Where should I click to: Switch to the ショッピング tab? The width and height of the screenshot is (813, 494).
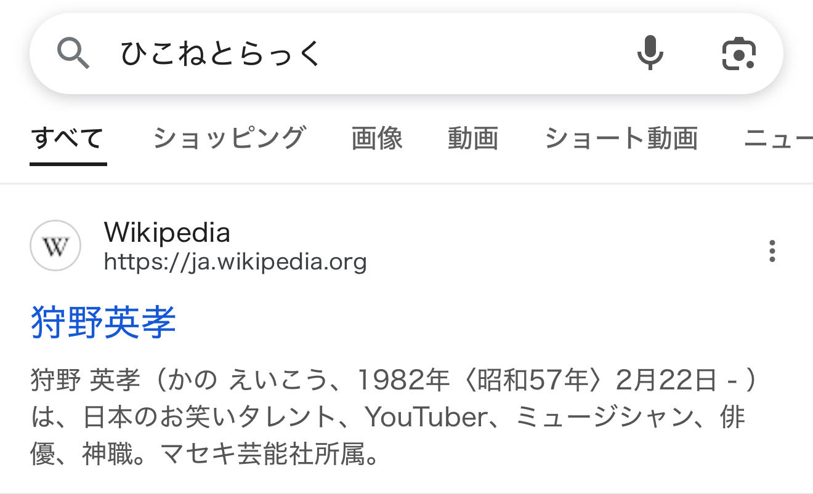229,138
